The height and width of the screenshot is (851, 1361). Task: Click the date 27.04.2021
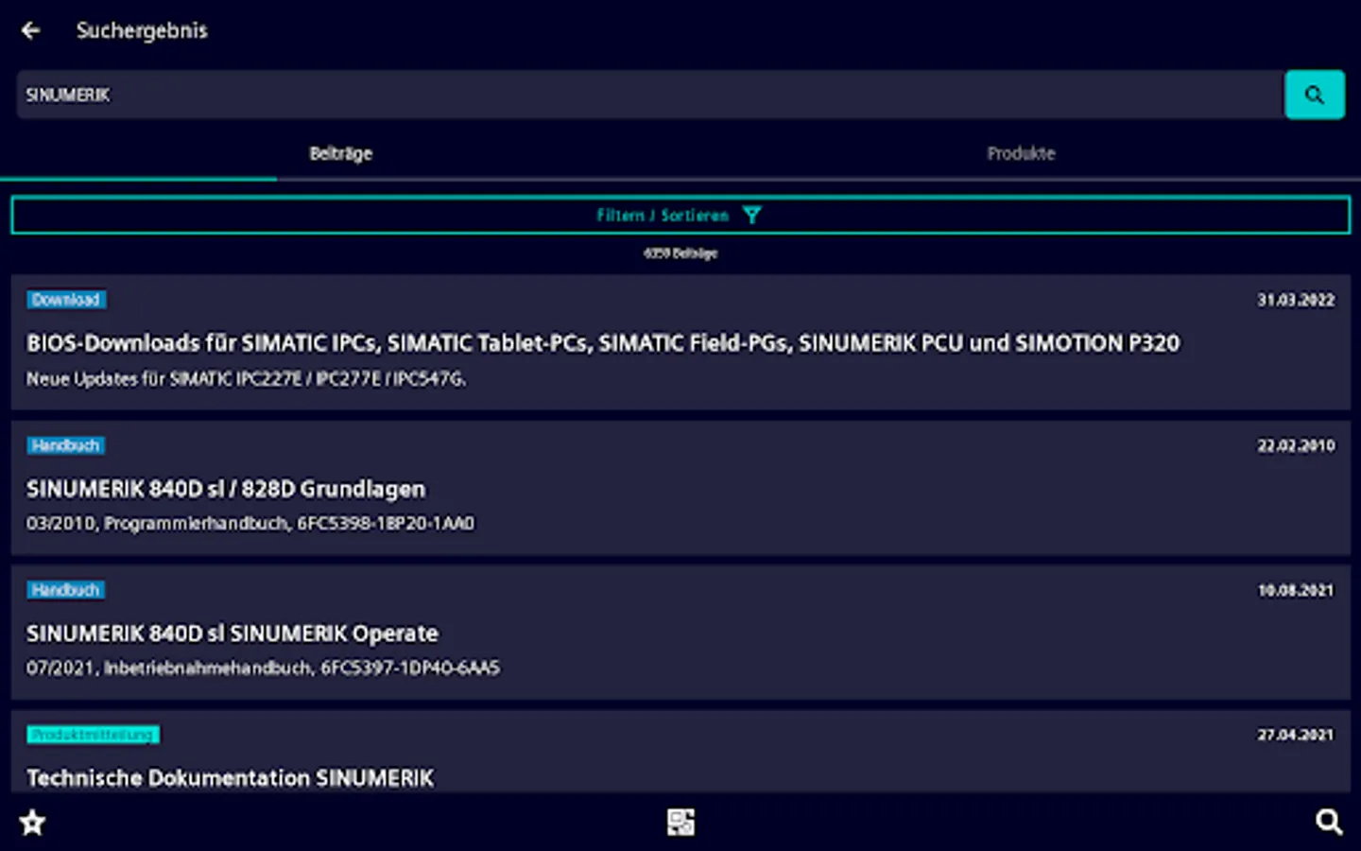(x=1296, y=735)
